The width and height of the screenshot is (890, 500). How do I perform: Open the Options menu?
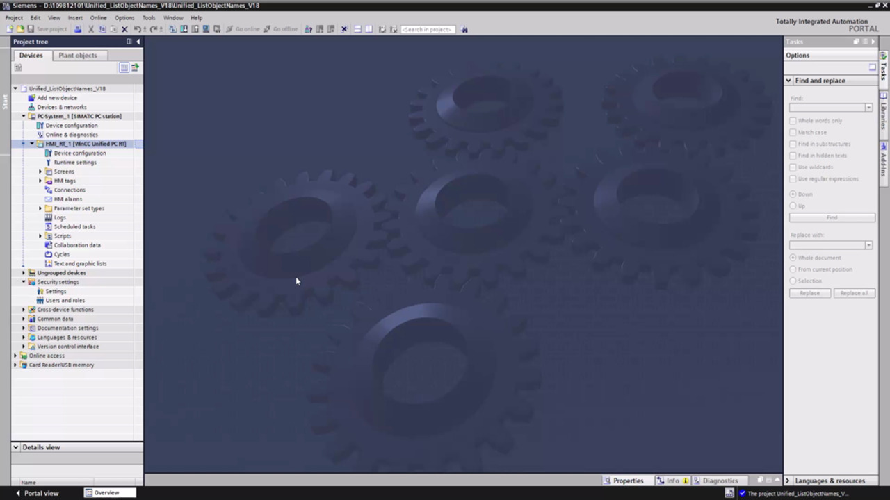point(124,18)
